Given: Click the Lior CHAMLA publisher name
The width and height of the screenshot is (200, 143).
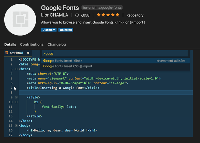Looking at the screenshot, I should pos(54,15).
